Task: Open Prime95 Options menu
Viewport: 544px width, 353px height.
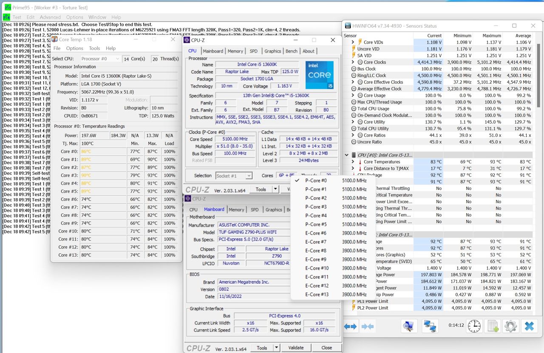Action: click(x=74, y=17)
